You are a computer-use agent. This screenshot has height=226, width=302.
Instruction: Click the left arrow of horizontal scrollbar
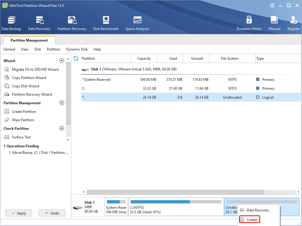83,192
